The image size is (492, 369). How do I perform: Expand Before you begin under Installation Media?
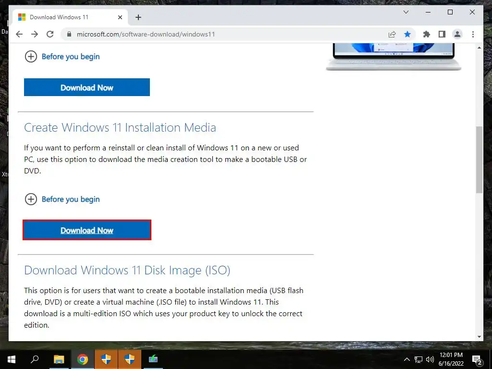62,199
